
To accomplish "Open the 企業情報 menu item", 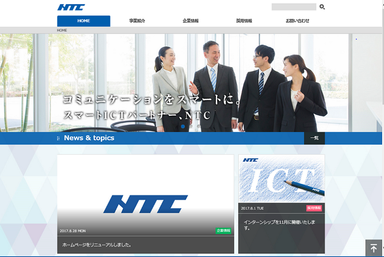I will (190, 21).
